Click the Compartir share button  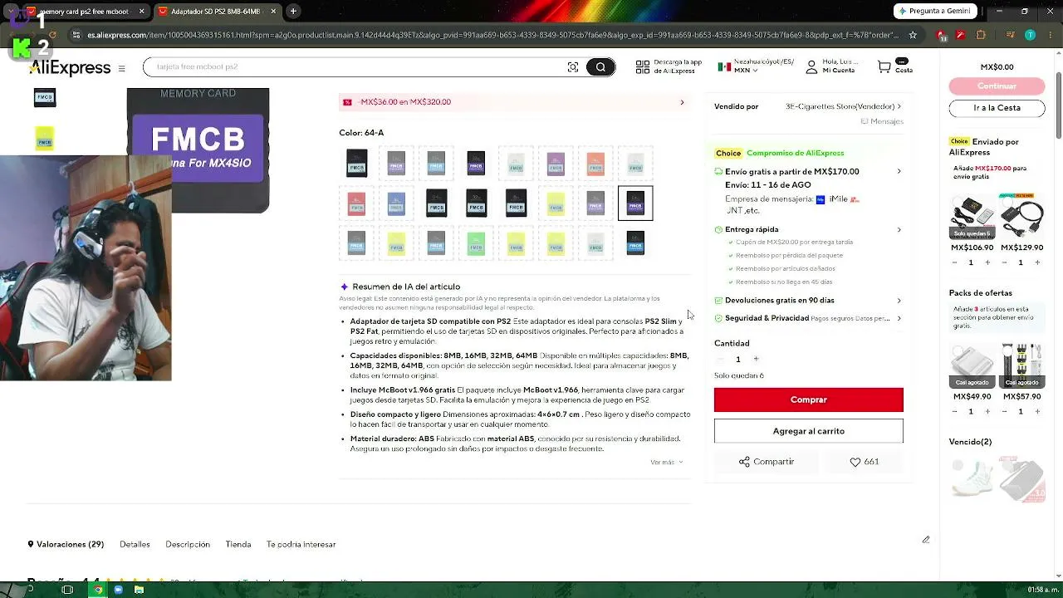click(x=767, y=462)
